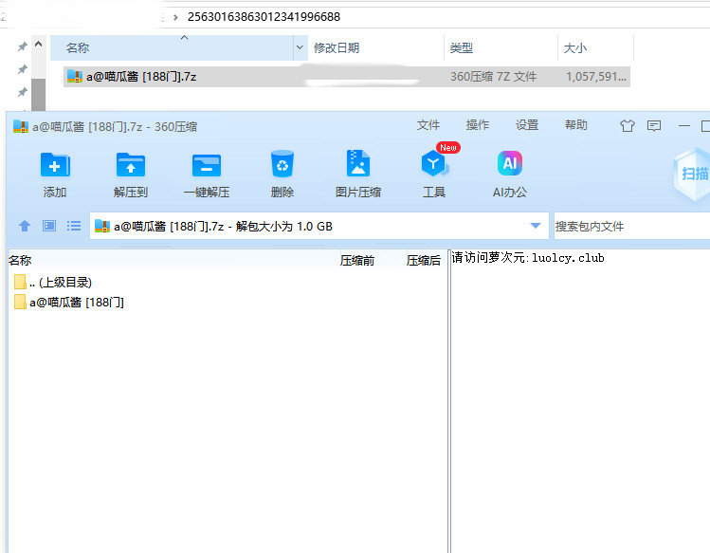Open the 工具 (Tools) icon
Screen dimensions: 710x553
click(434, 164)
